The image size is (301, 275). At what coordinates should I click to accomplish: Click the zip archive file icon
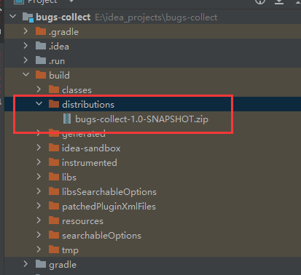click(x=67, y=119)
